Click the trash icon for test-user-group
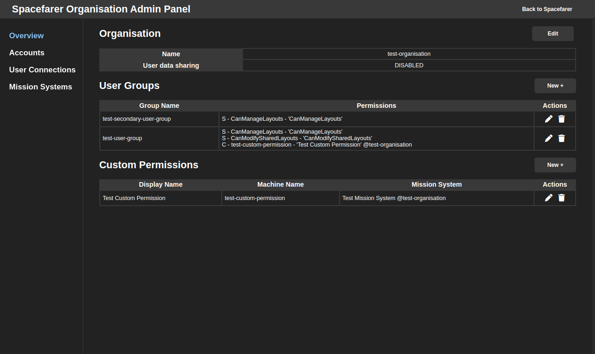This screenshot has height=354, width=595. point(561,138)
